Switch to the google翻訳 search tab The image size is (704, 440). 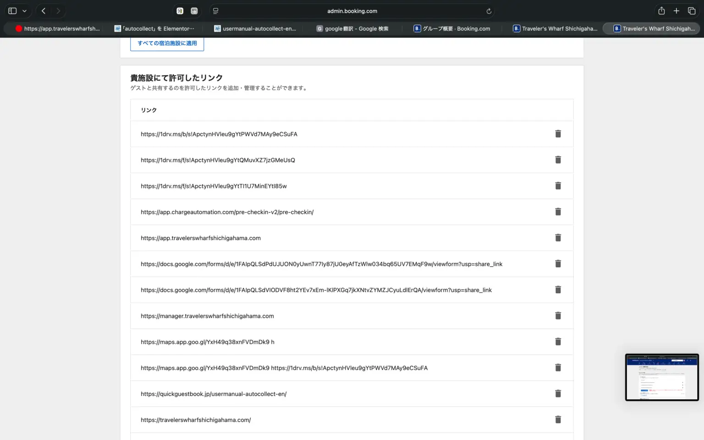(x=352, y=28)
